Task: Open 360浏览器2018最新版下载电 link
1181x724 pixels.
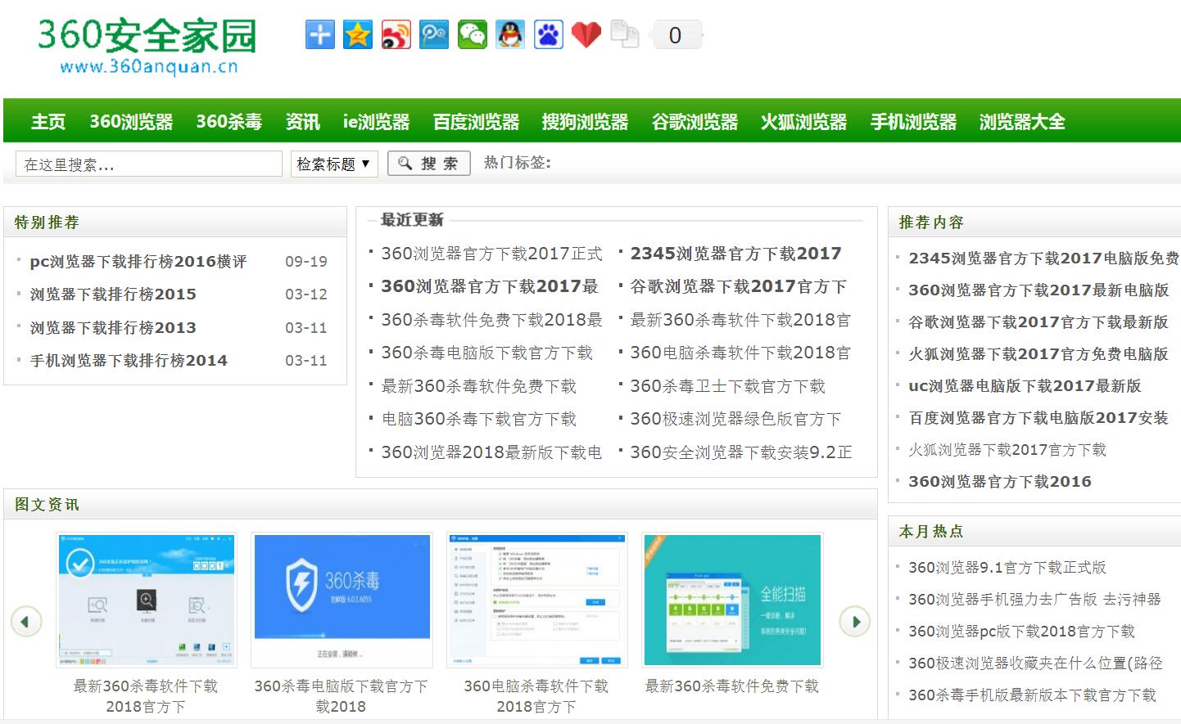Action: pyautogui.click(x=491, y=452)
